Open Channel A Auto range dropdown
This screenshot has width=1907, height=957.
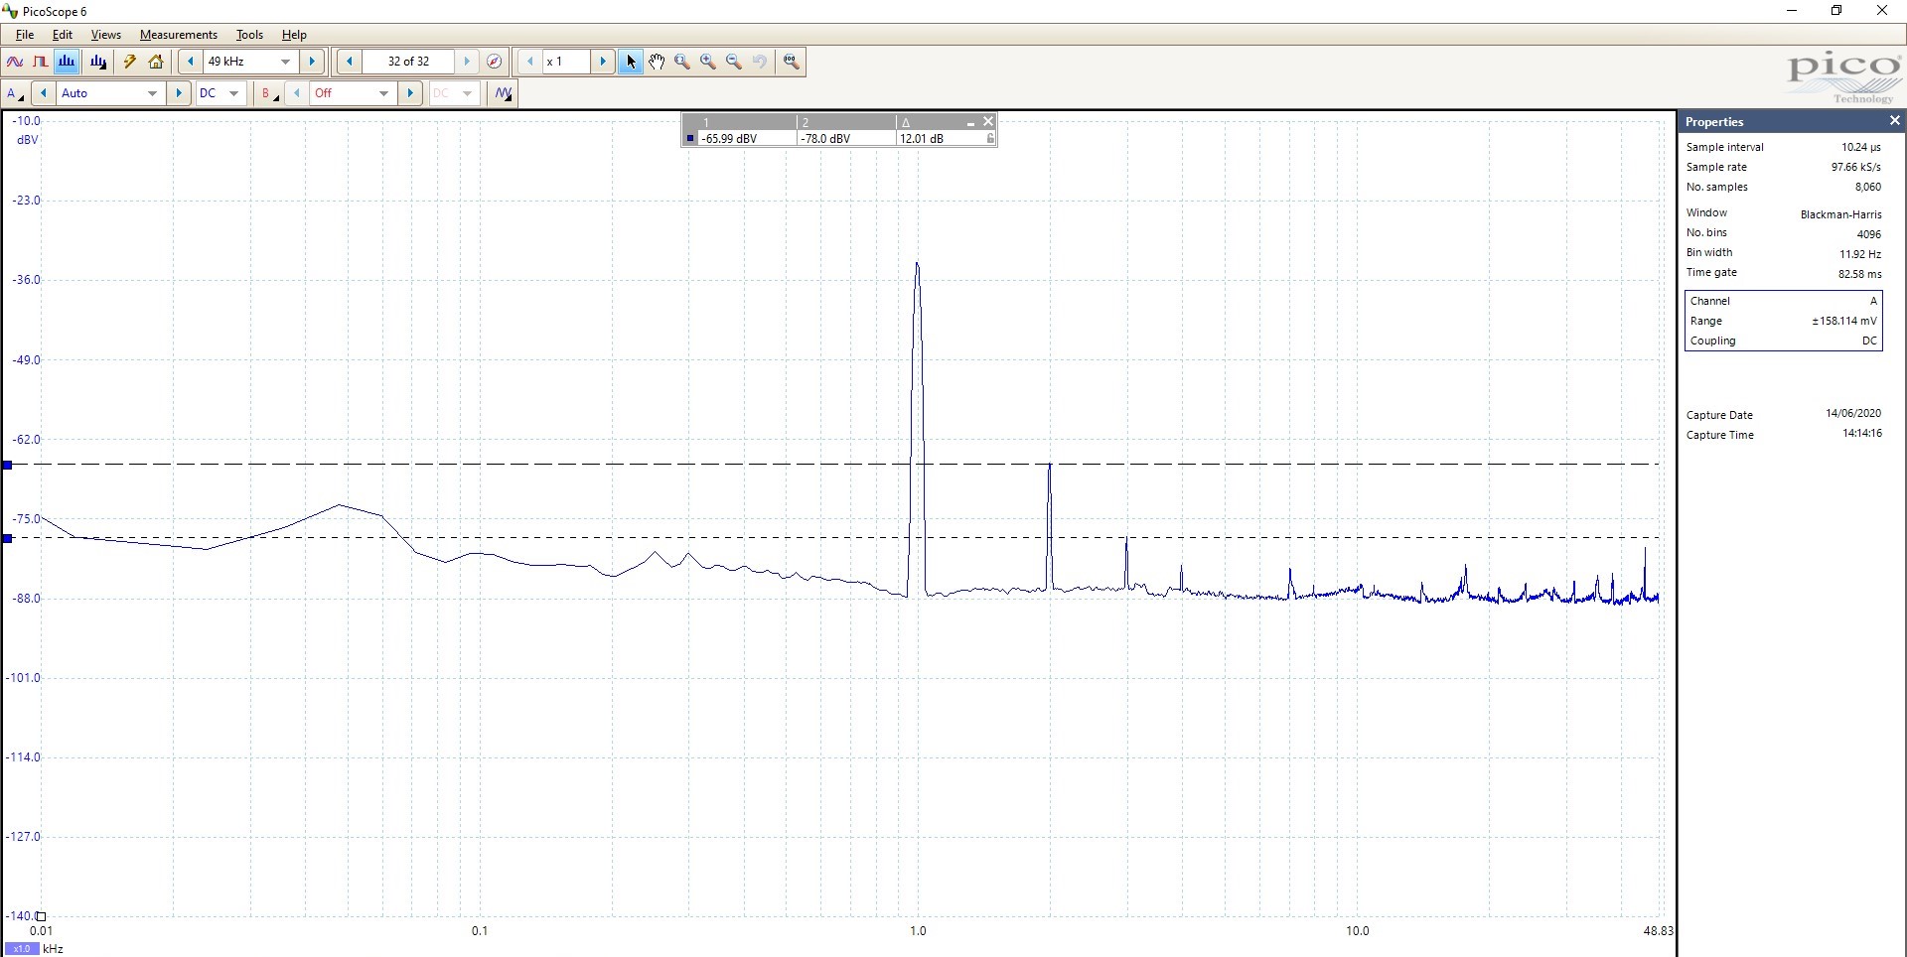click(153, 93)
